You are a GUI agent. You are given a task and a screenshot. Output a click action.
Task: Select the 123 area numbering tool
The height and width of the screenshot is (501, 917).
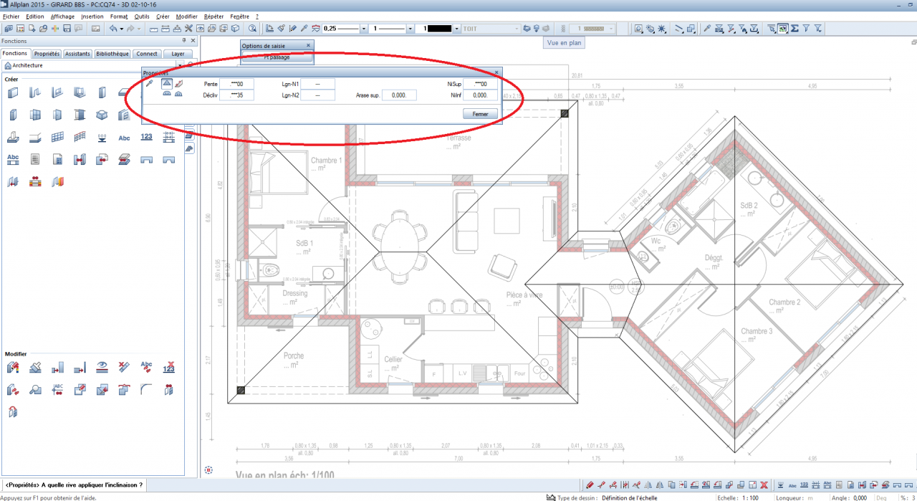[x=147, y=137]
